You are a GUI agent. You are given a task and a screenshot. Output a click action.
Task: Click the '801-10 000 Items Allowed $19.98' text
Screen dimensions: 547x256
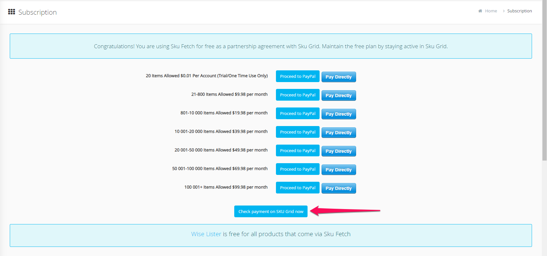(224, 113)
